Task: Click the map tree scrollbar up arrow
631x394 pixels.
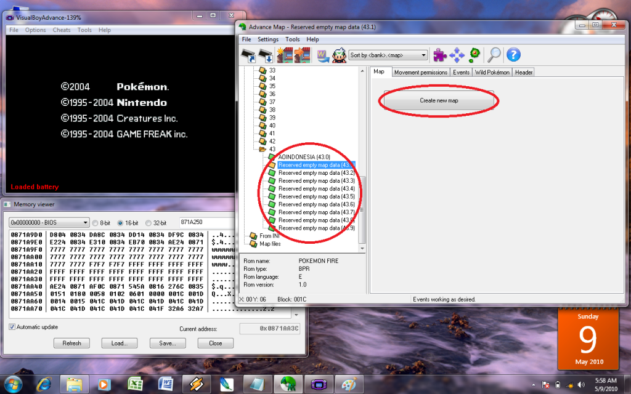Action: pyautogui.click(x=362, y=71)
